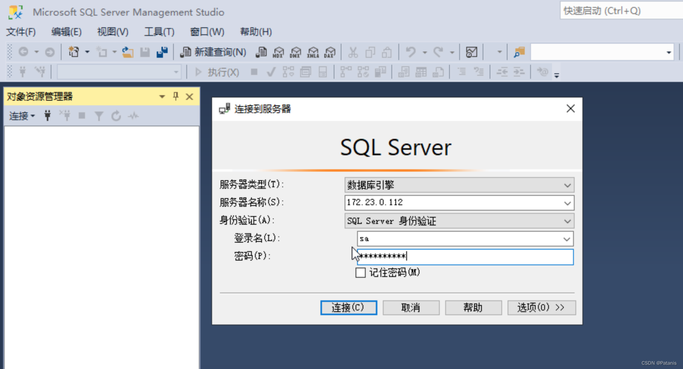Click the navigate back arrow icon
The width and height of the screenshot is (683, 369).
[24, 52]
